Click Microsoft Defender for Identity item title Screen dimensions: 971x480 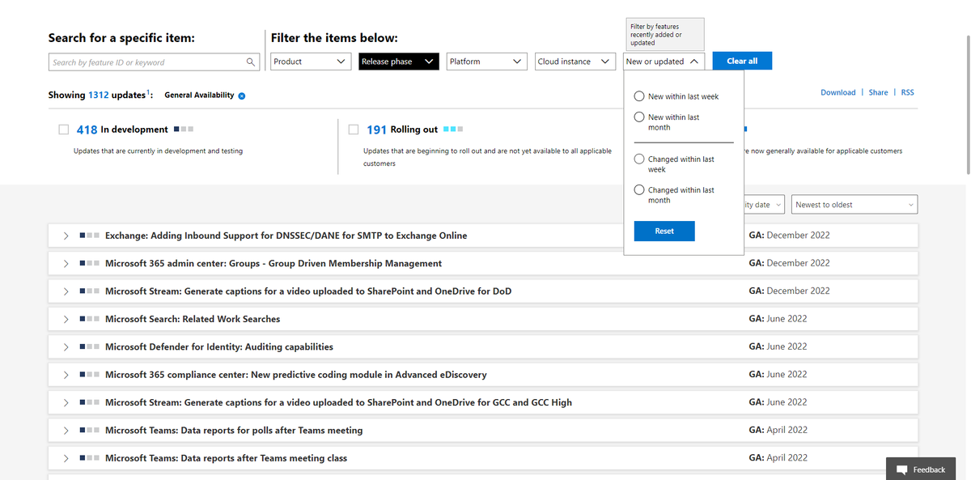(219, 346)
